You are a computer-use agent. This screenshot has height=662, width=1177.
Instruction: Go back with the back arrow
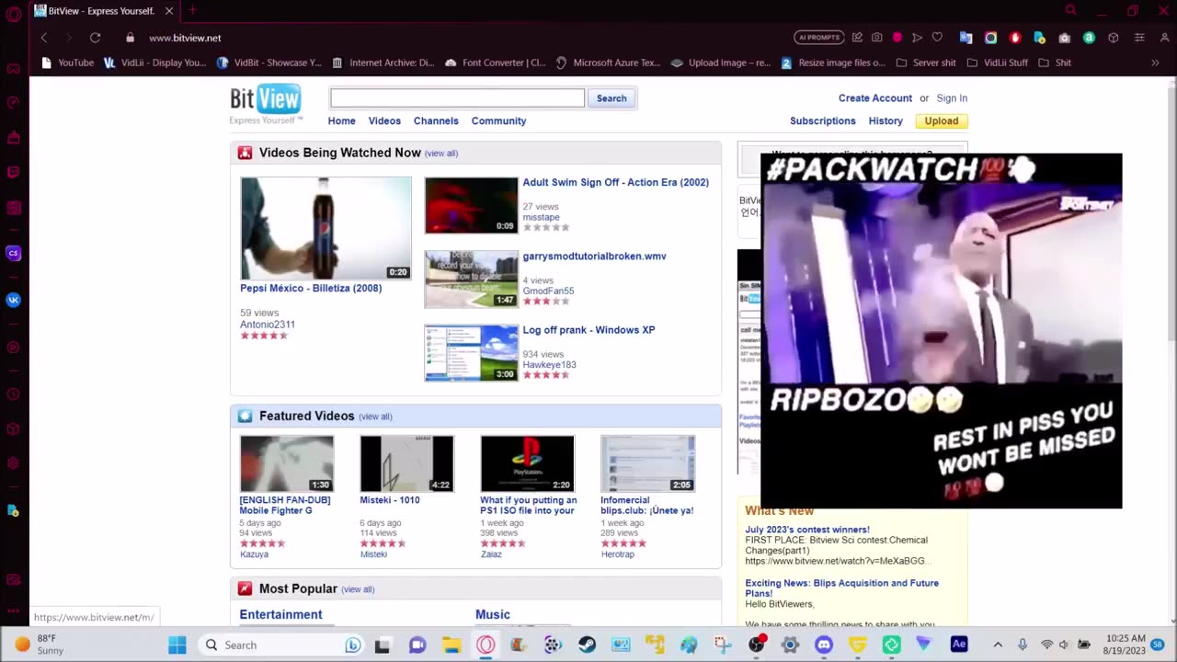tap(44, 38)
